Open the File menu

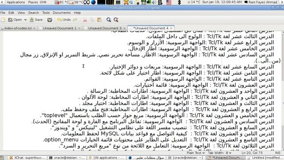coord(3,13)
